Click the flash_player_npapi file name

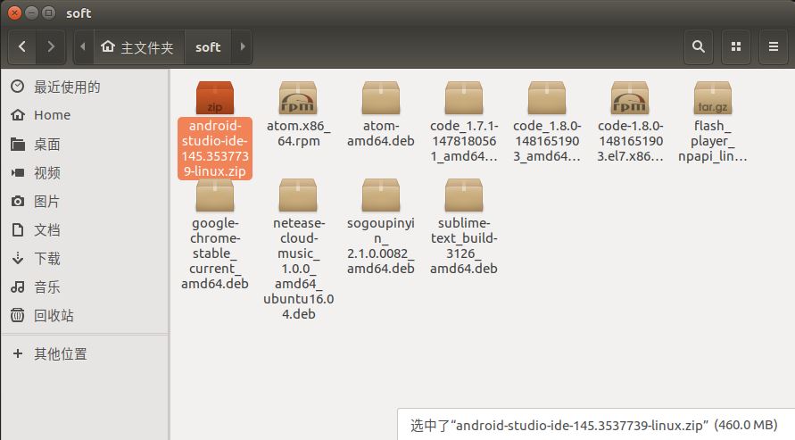pos(713,141)
